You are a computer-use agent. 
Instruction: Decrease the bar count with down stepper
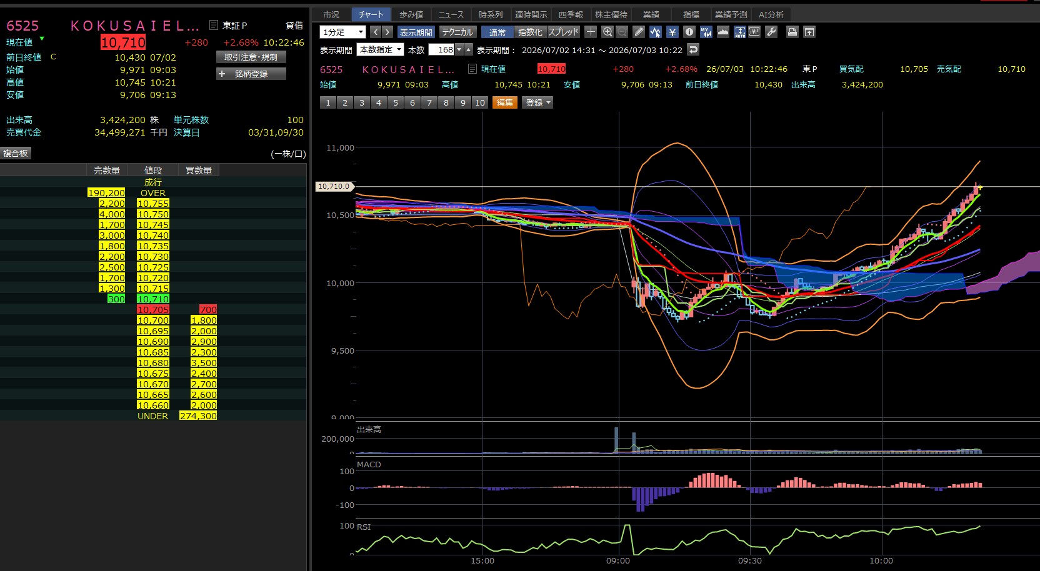click(x=459, y=49)
